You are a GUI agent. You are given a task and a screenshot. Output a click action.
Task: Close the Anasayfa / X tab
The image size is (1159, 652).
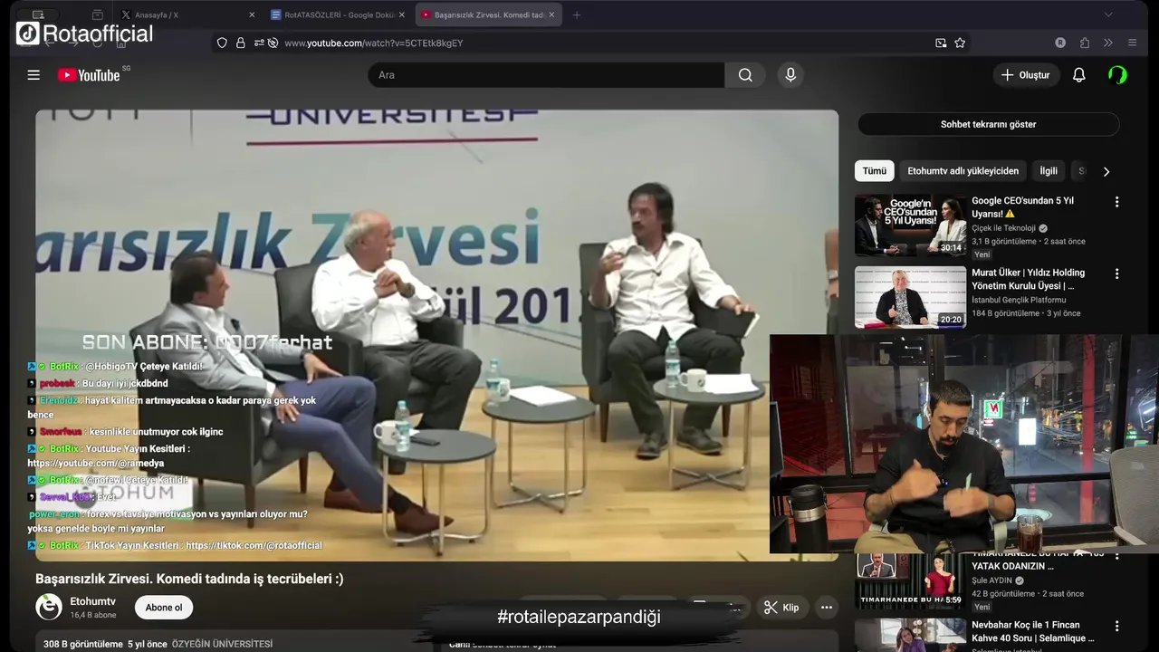252,14
